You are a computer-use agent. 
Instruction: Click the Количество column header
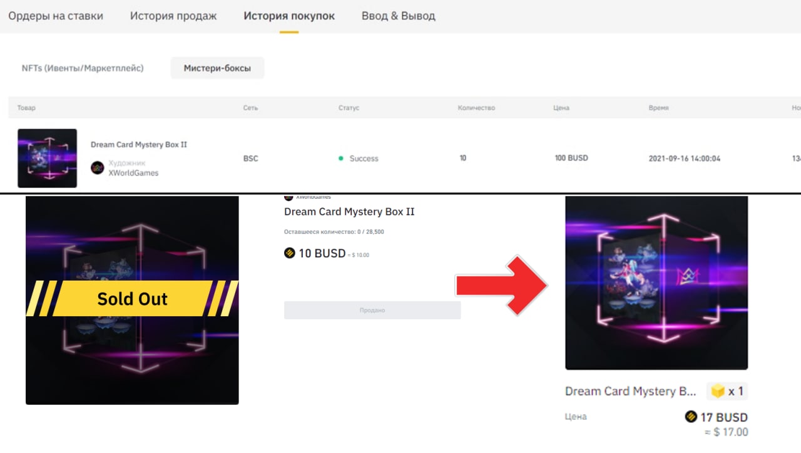[476, 107]
